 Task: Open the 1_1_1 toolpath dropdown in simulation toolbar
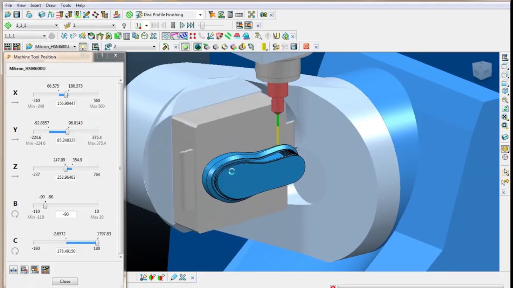click(56, 26)
